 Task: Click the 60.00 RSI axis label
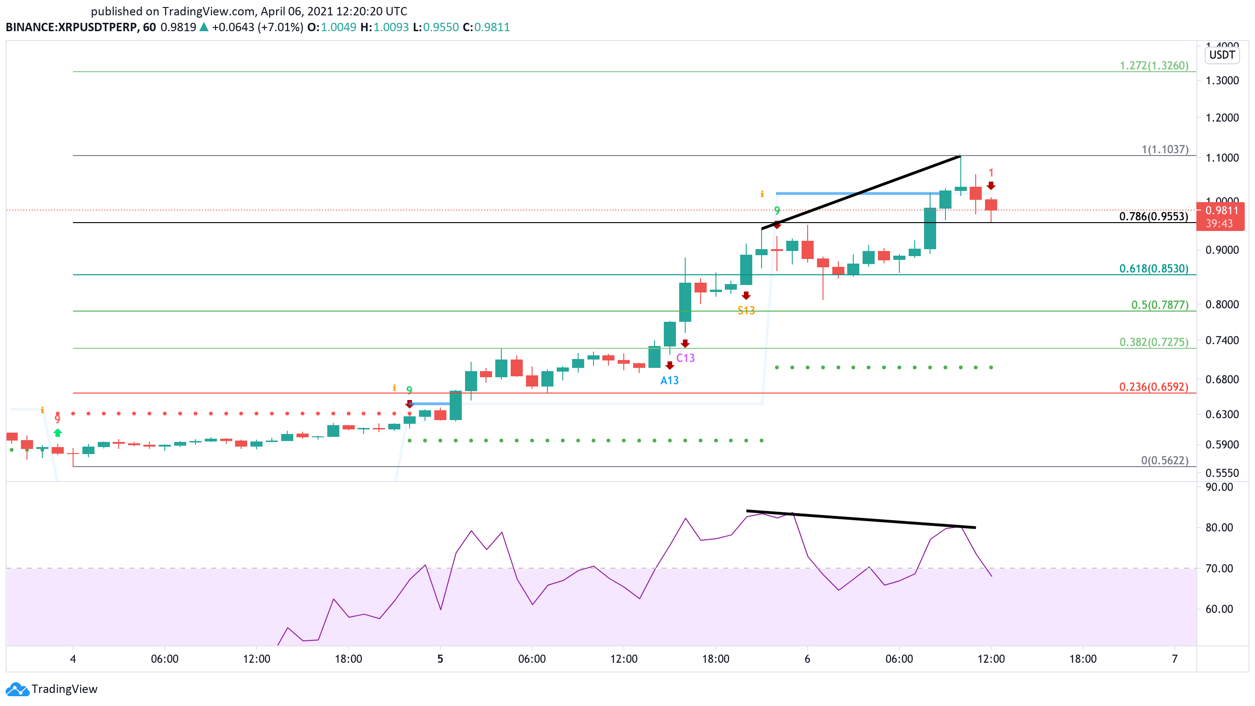point(1219,609)
